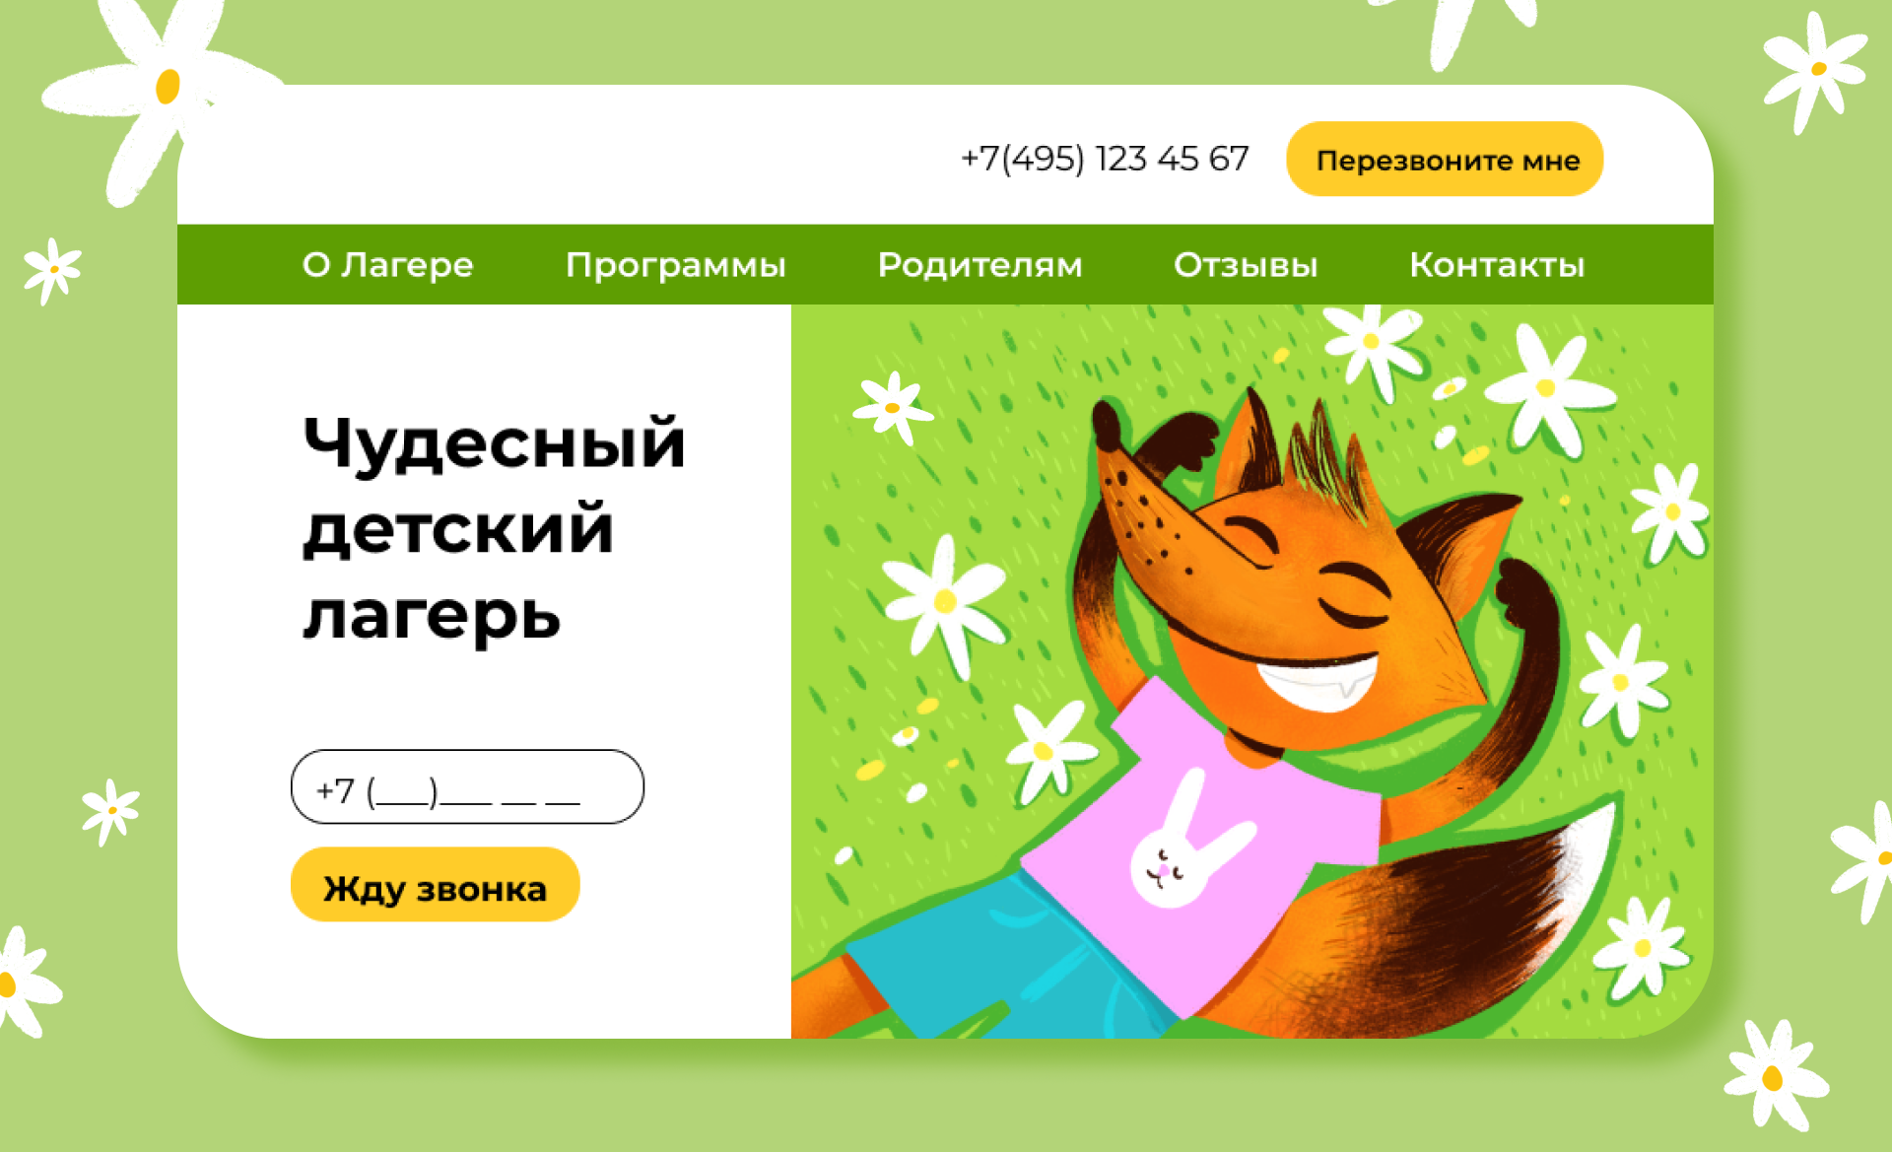Click the Жду звонка button
Image resolution: width=1892 pixels, height=1152 pixels.
[435, 885]
